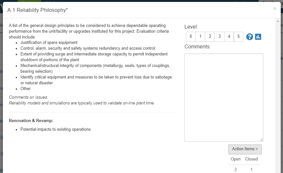The image size is (283, 173).
Task: Click the Closed action items count 1
Action: pos(251,169)
